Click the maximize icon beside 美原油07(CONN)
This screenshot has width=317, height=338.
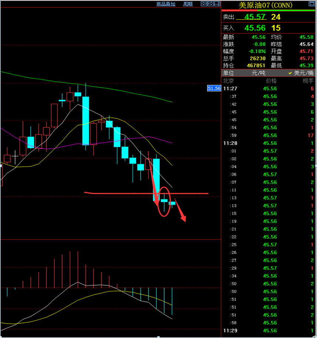[x=312, y=3]
